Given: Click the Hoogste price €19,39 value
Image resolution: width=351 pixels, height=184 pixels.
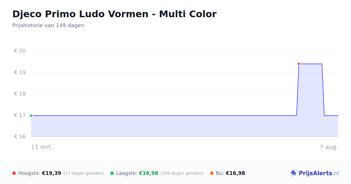Looking at the screenshot, I should pyautogui.click(x=51, y=173).
